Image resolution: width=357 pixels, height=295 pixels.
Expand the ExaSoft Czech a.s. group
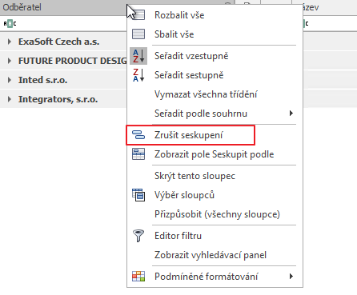pyautogui.click(x=10, y=42)
